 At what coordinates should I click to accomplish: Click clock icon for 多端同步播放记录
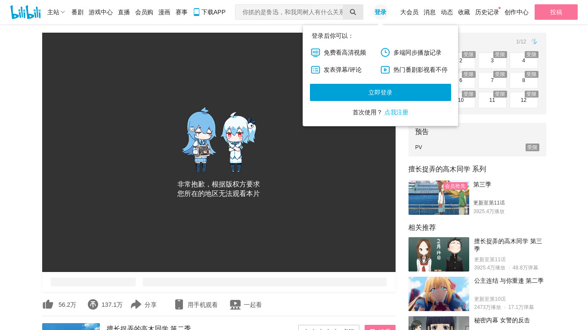pos(385,52)
